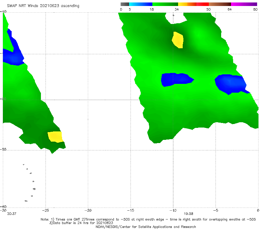Click the red segment of the color bar
261x229 pixels.
[x=203, y=4]
